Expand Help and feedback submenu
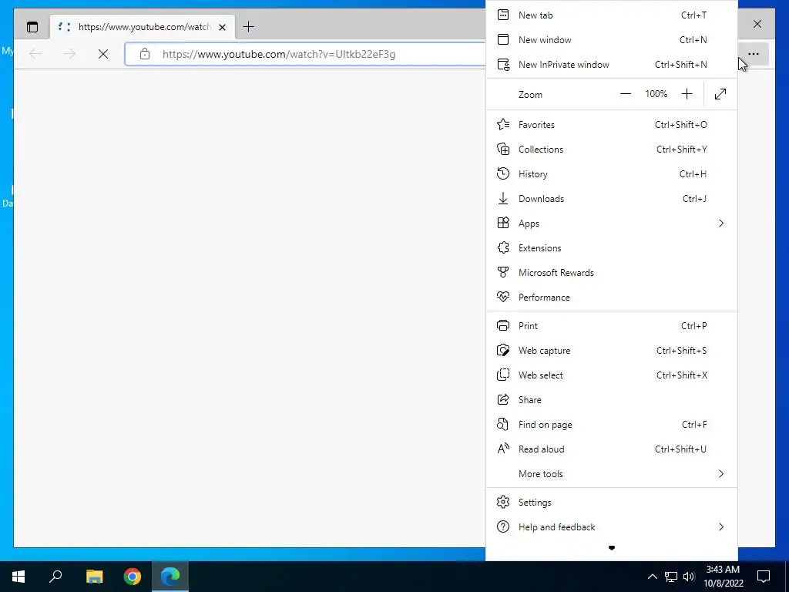 [611, 527]
